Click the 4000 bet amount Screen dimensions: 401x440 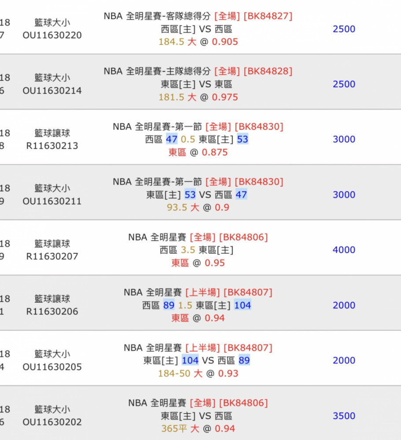tap(344, 250)
